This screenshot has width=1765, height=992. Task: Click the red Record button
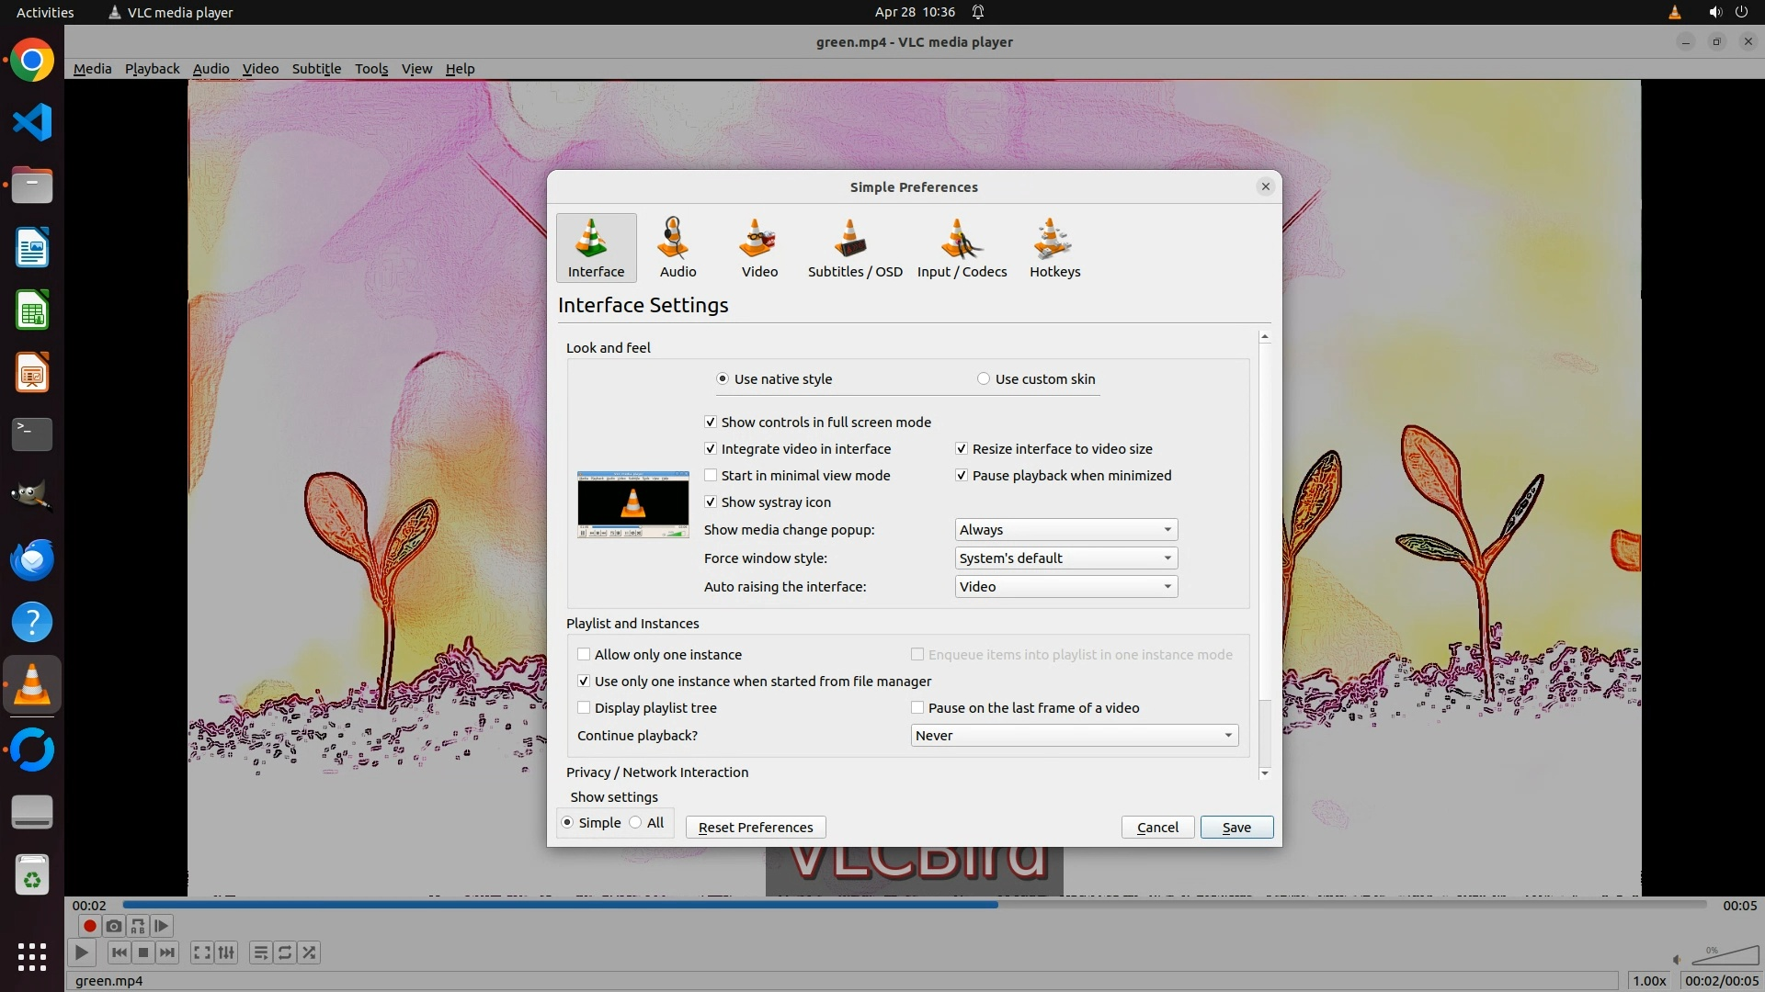(x=90, y=926)
